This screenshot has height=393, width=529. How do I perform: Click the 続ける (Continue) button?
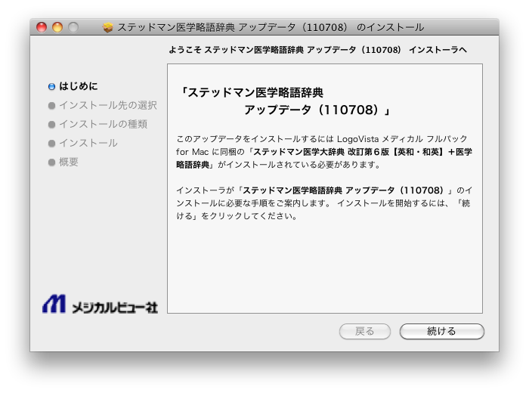point(441,331)
